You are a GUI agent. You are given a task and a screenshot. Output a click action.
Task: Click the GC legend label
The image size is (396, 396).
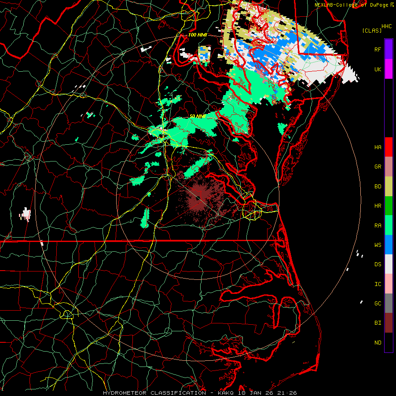click(x=378, y=304)
